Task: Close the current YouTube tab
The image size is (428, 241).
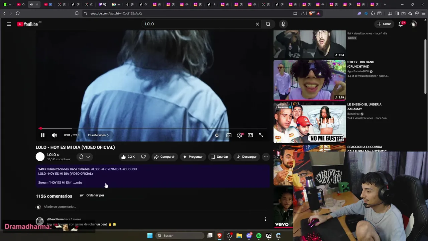Action: click(37, 4)
